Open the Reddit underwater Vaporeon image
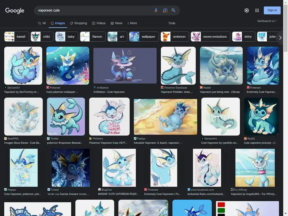 tap(221, 66)
